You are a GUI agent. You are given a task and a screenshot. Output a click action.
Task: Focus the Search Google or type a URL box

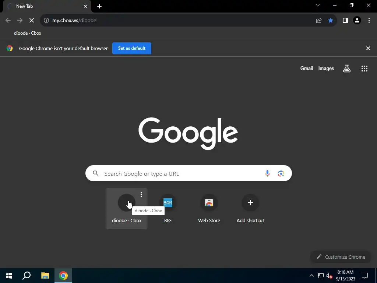(x=188, y=173)
